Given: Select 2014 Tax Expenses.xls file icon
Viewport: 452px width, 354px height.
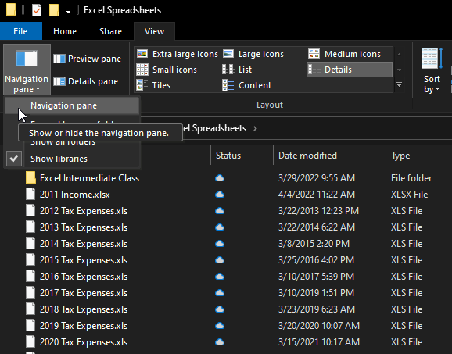Looking at the screenshot, I should [x=30, y=244].
